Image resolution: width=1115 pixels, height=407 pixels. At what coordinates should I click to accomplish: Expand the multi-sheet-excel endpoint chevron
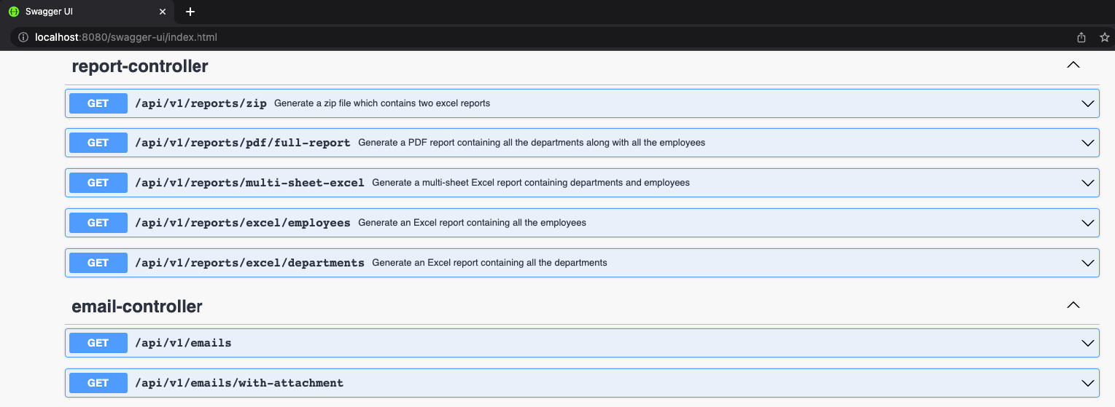(1088, 183)
